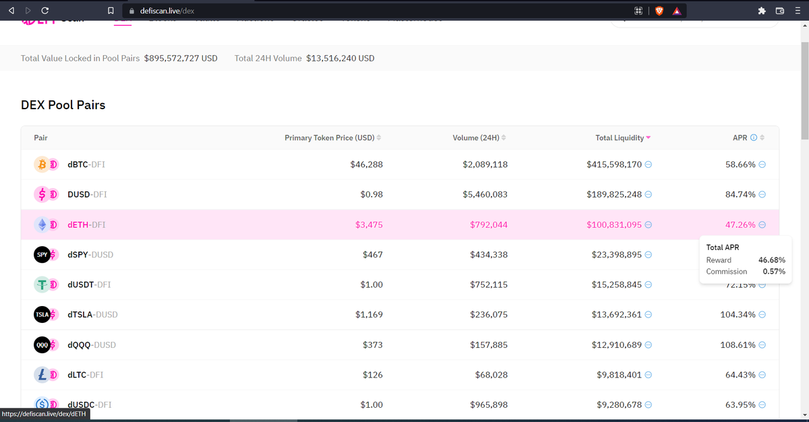Open the dBTC-DFI pair link
Image resolution: width=809 pixels, height=422 pixels.
86,164
